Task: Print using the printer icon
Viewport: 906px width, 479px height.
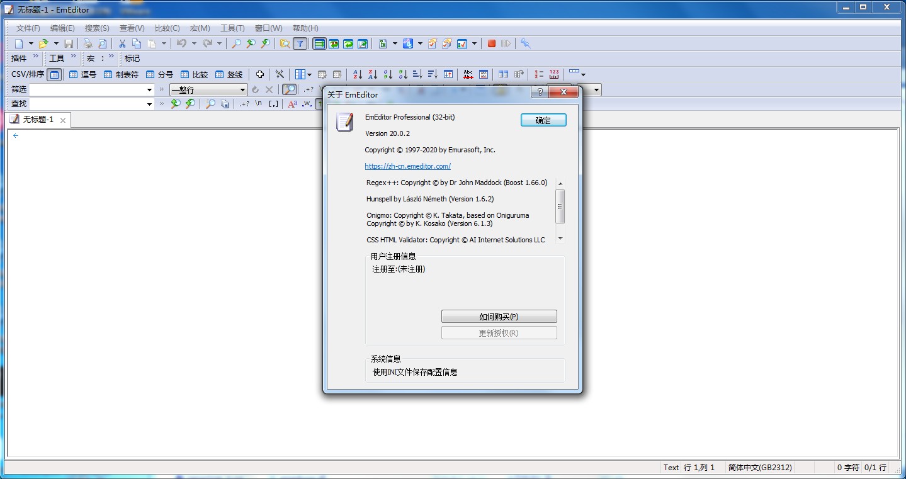Action: click(88, 43)
